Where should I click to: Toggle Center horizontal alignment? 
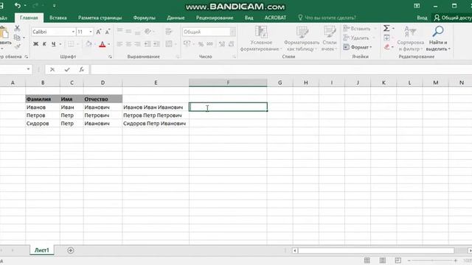[x=128, y=44]
